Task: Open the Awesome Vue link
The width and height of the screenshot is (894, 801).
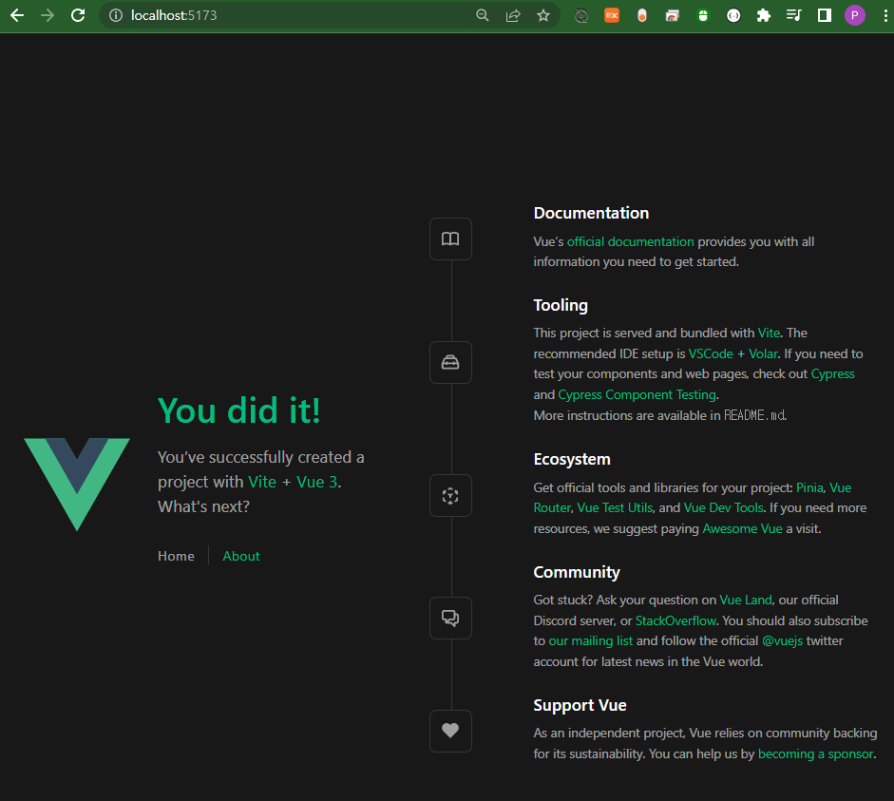Action: click(x=742, y=529)
